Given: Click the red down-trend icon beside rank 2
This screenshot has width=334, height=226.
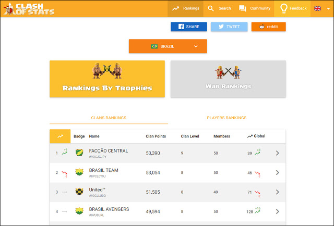Looking at the screenshot, I should tap(65, 174).
